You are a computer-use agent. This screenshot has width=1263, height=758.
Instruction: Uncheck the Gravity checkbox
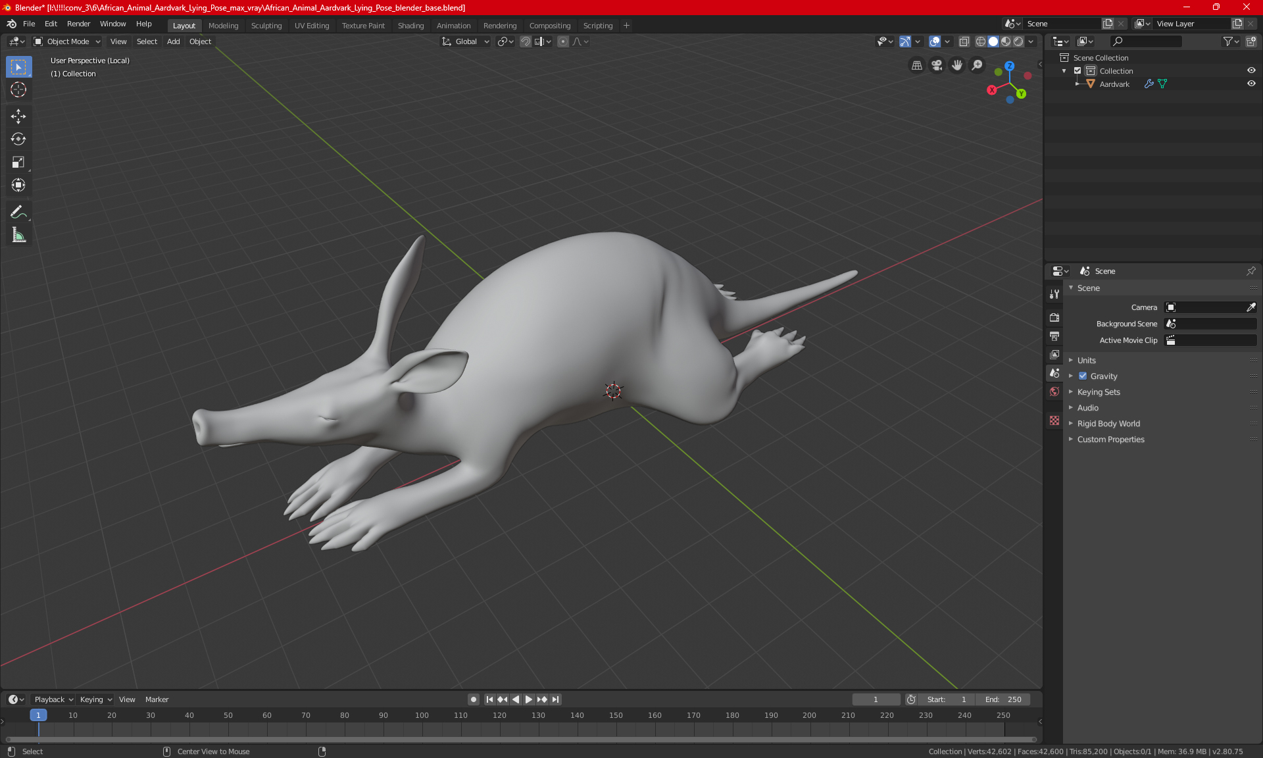click(x=1083, y=376)
